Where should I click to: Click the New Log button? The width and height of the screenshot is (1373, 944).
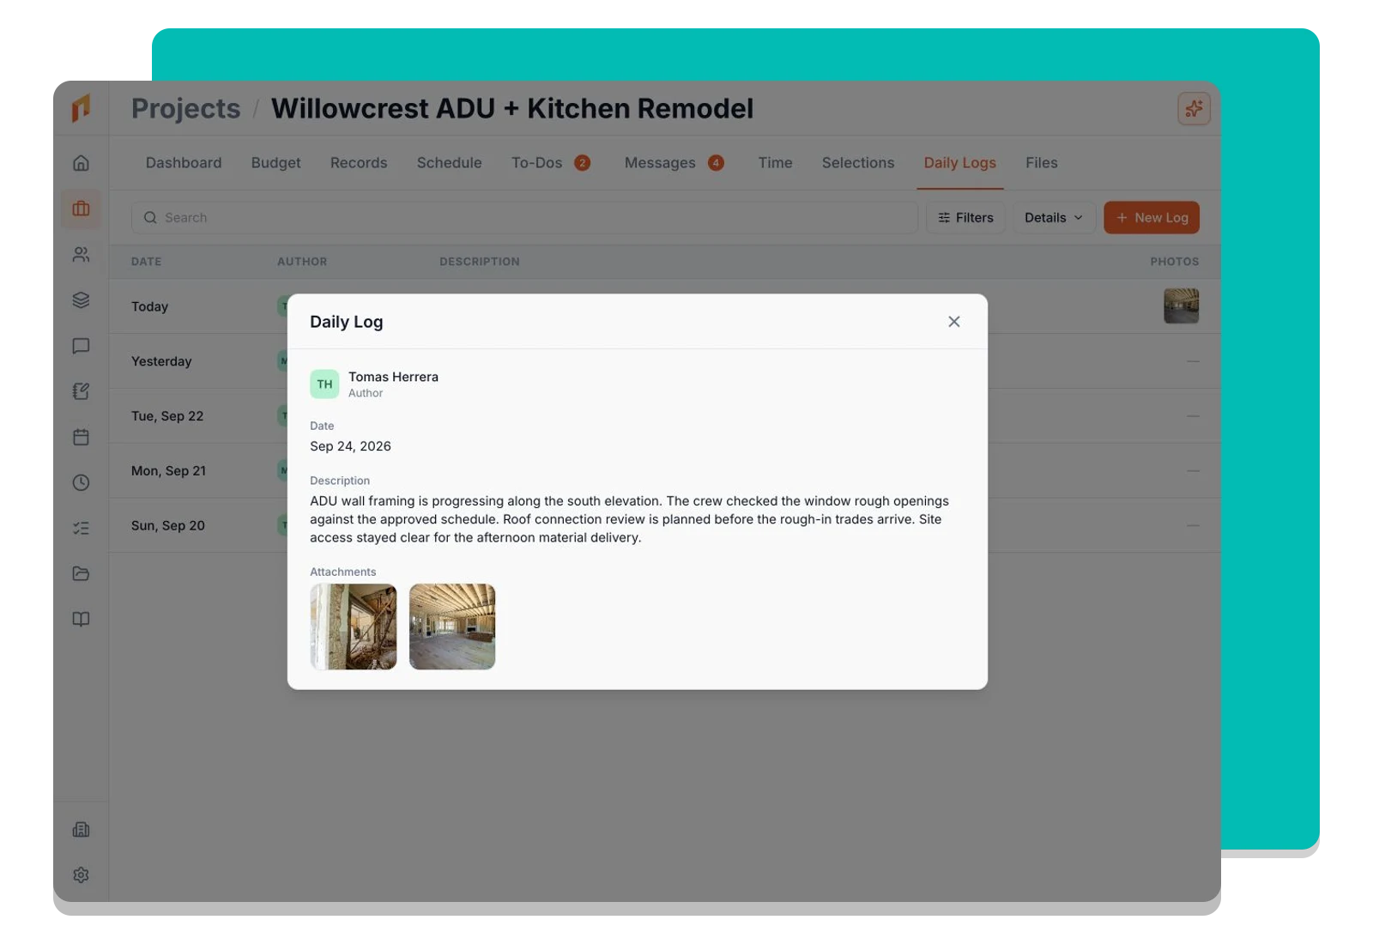coord(1152,218)
